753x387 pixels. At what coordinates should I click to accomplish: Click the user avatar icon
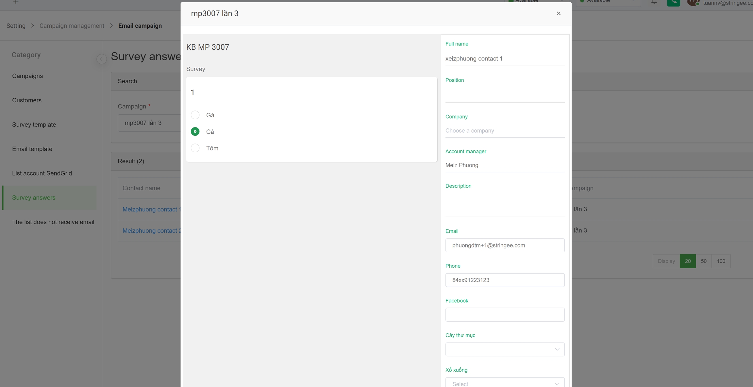(692, 3)
